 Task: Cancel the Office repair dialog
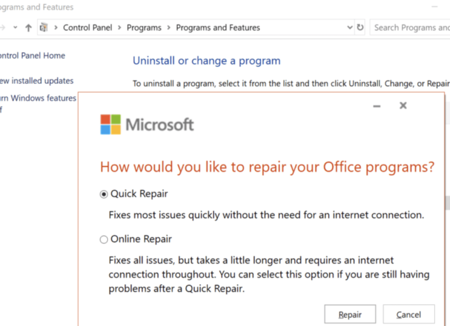[408, 314]
